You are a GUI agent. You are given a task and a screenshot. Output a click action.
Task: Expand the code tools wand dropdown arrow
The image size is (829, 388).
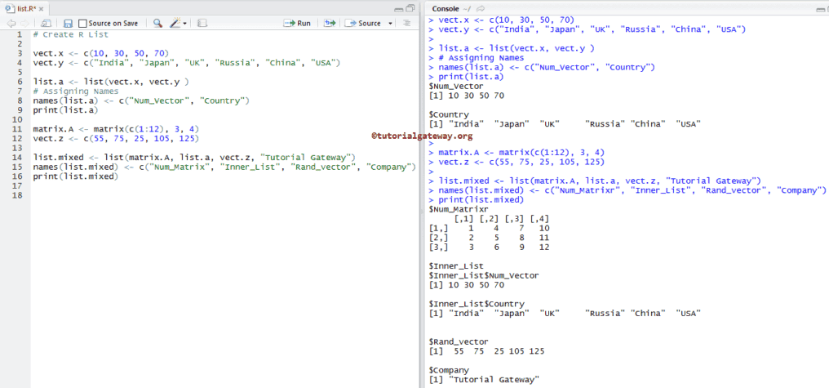[184, 24]
